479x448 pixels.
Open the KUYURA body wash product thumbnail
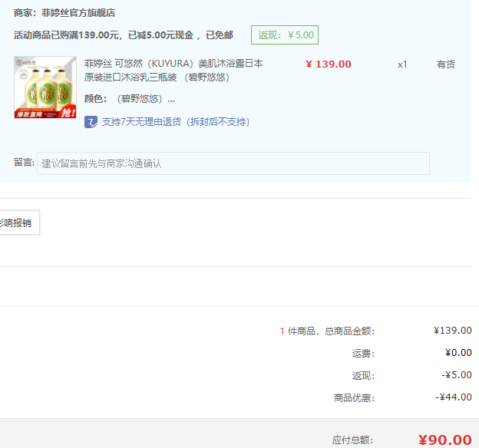click(45, 87)
